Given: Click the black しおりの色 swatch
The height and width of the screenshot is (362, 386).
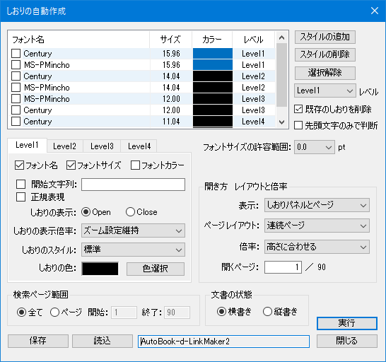Looking at the screenshot, I should [x=100, y=269].
